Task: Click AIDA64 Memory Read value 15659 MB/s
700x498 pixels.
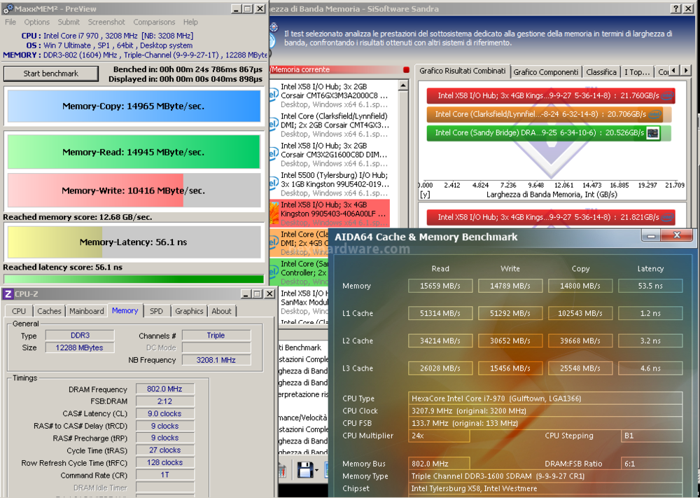Action: [x=440, y=286]
